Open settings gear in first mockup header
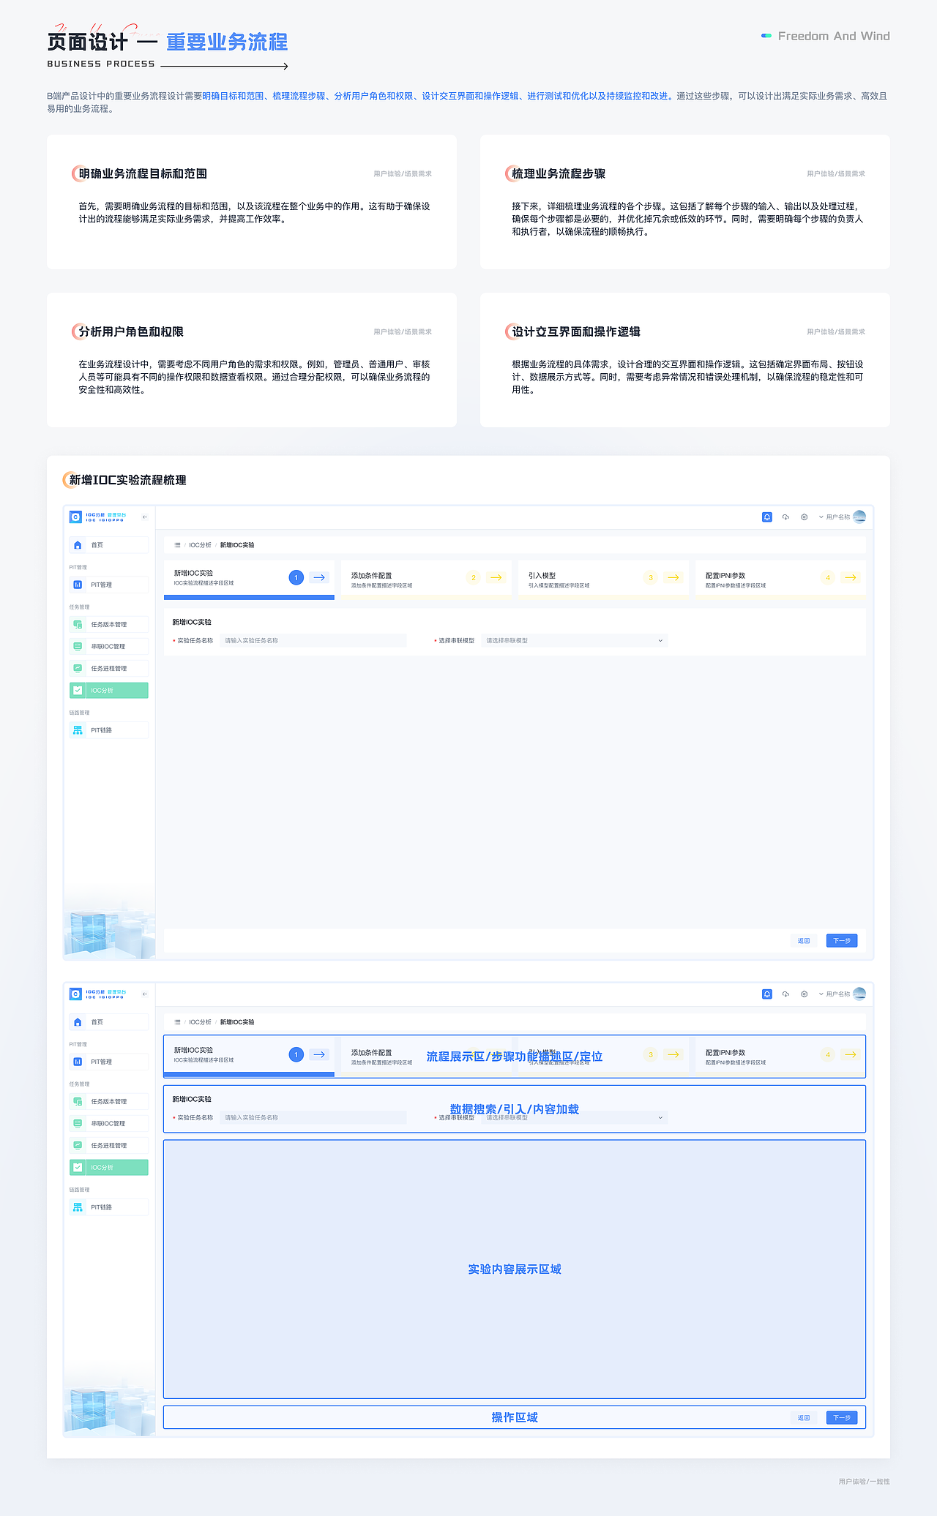 click(x=804, y=517)
